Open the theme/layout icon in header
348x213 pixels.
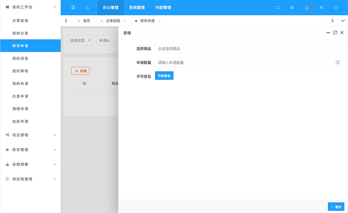pyautogui.click(x=292, y=8)
